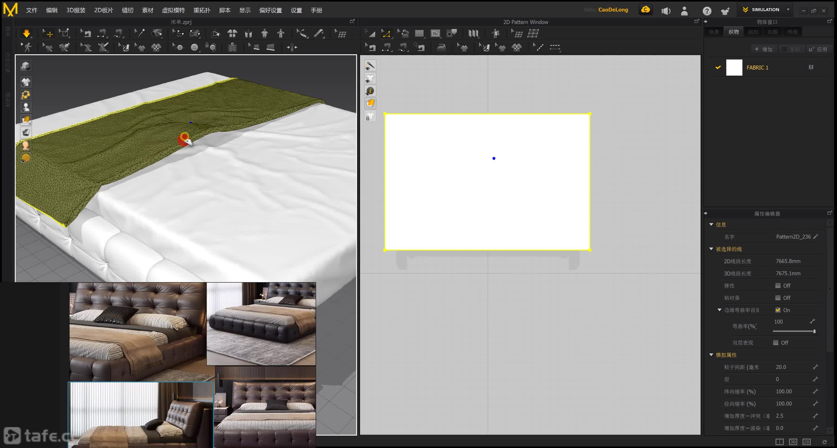Enable the 弹性 elastic checkbox

point(778,285)
